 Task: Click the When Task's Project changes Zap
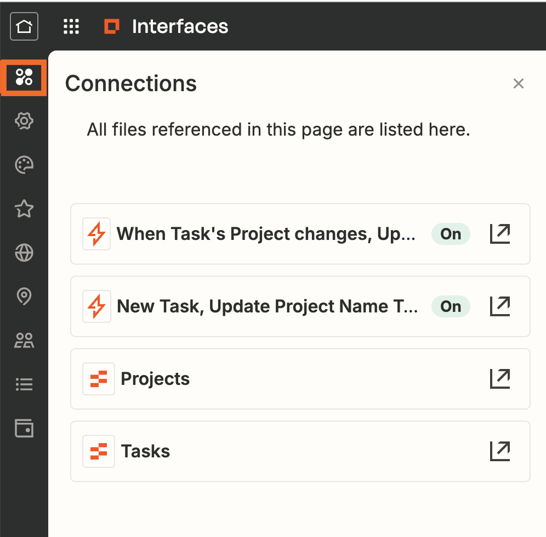pyautogui.click(x=265, y=234)
